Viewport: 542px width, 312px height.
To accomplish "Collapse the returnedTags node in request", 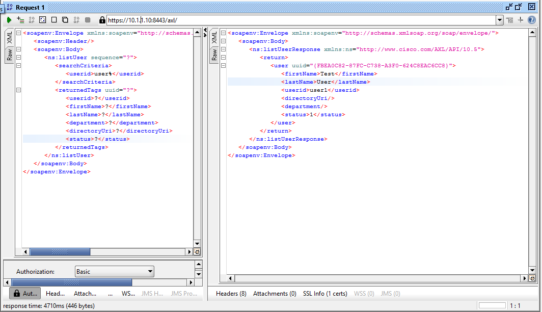I will tap(18, 90).
